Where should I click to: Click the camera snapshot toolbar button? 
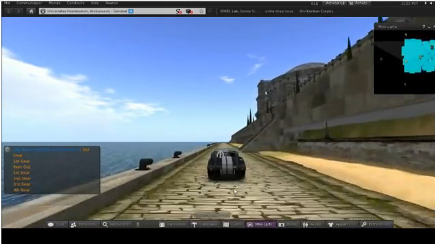point(288,224)
